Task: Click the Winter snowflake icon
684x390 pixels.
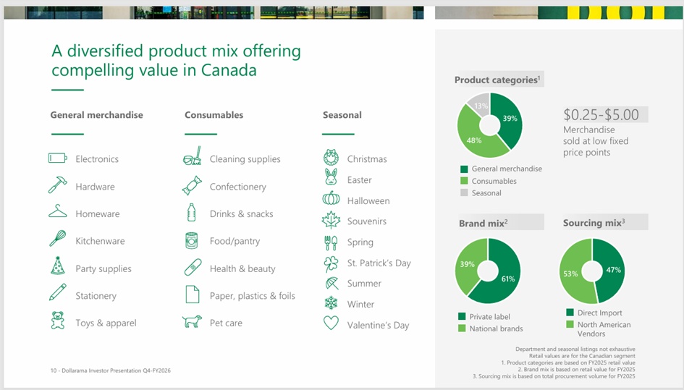Action: coord(331,303)
